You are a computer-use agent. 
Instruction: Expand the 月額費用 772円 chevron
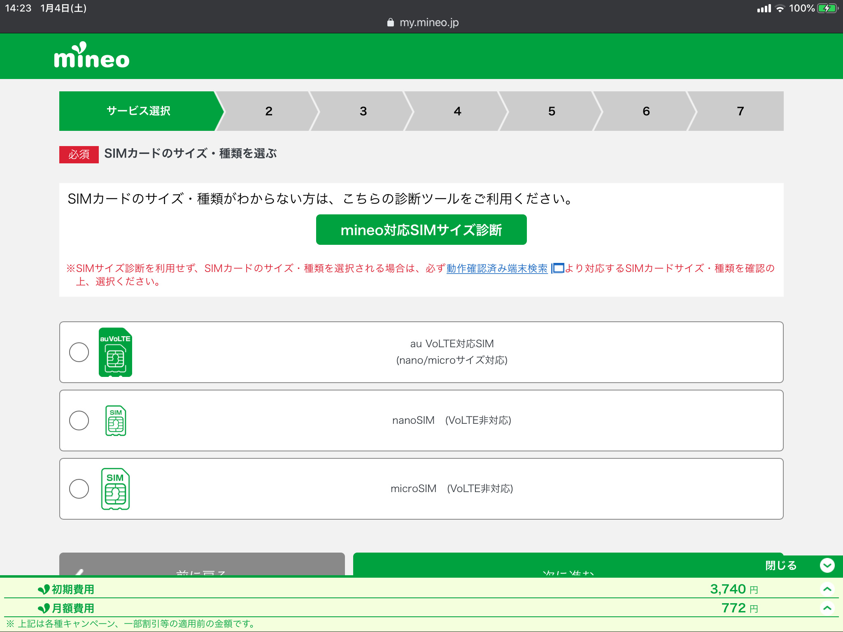point(827,608)
